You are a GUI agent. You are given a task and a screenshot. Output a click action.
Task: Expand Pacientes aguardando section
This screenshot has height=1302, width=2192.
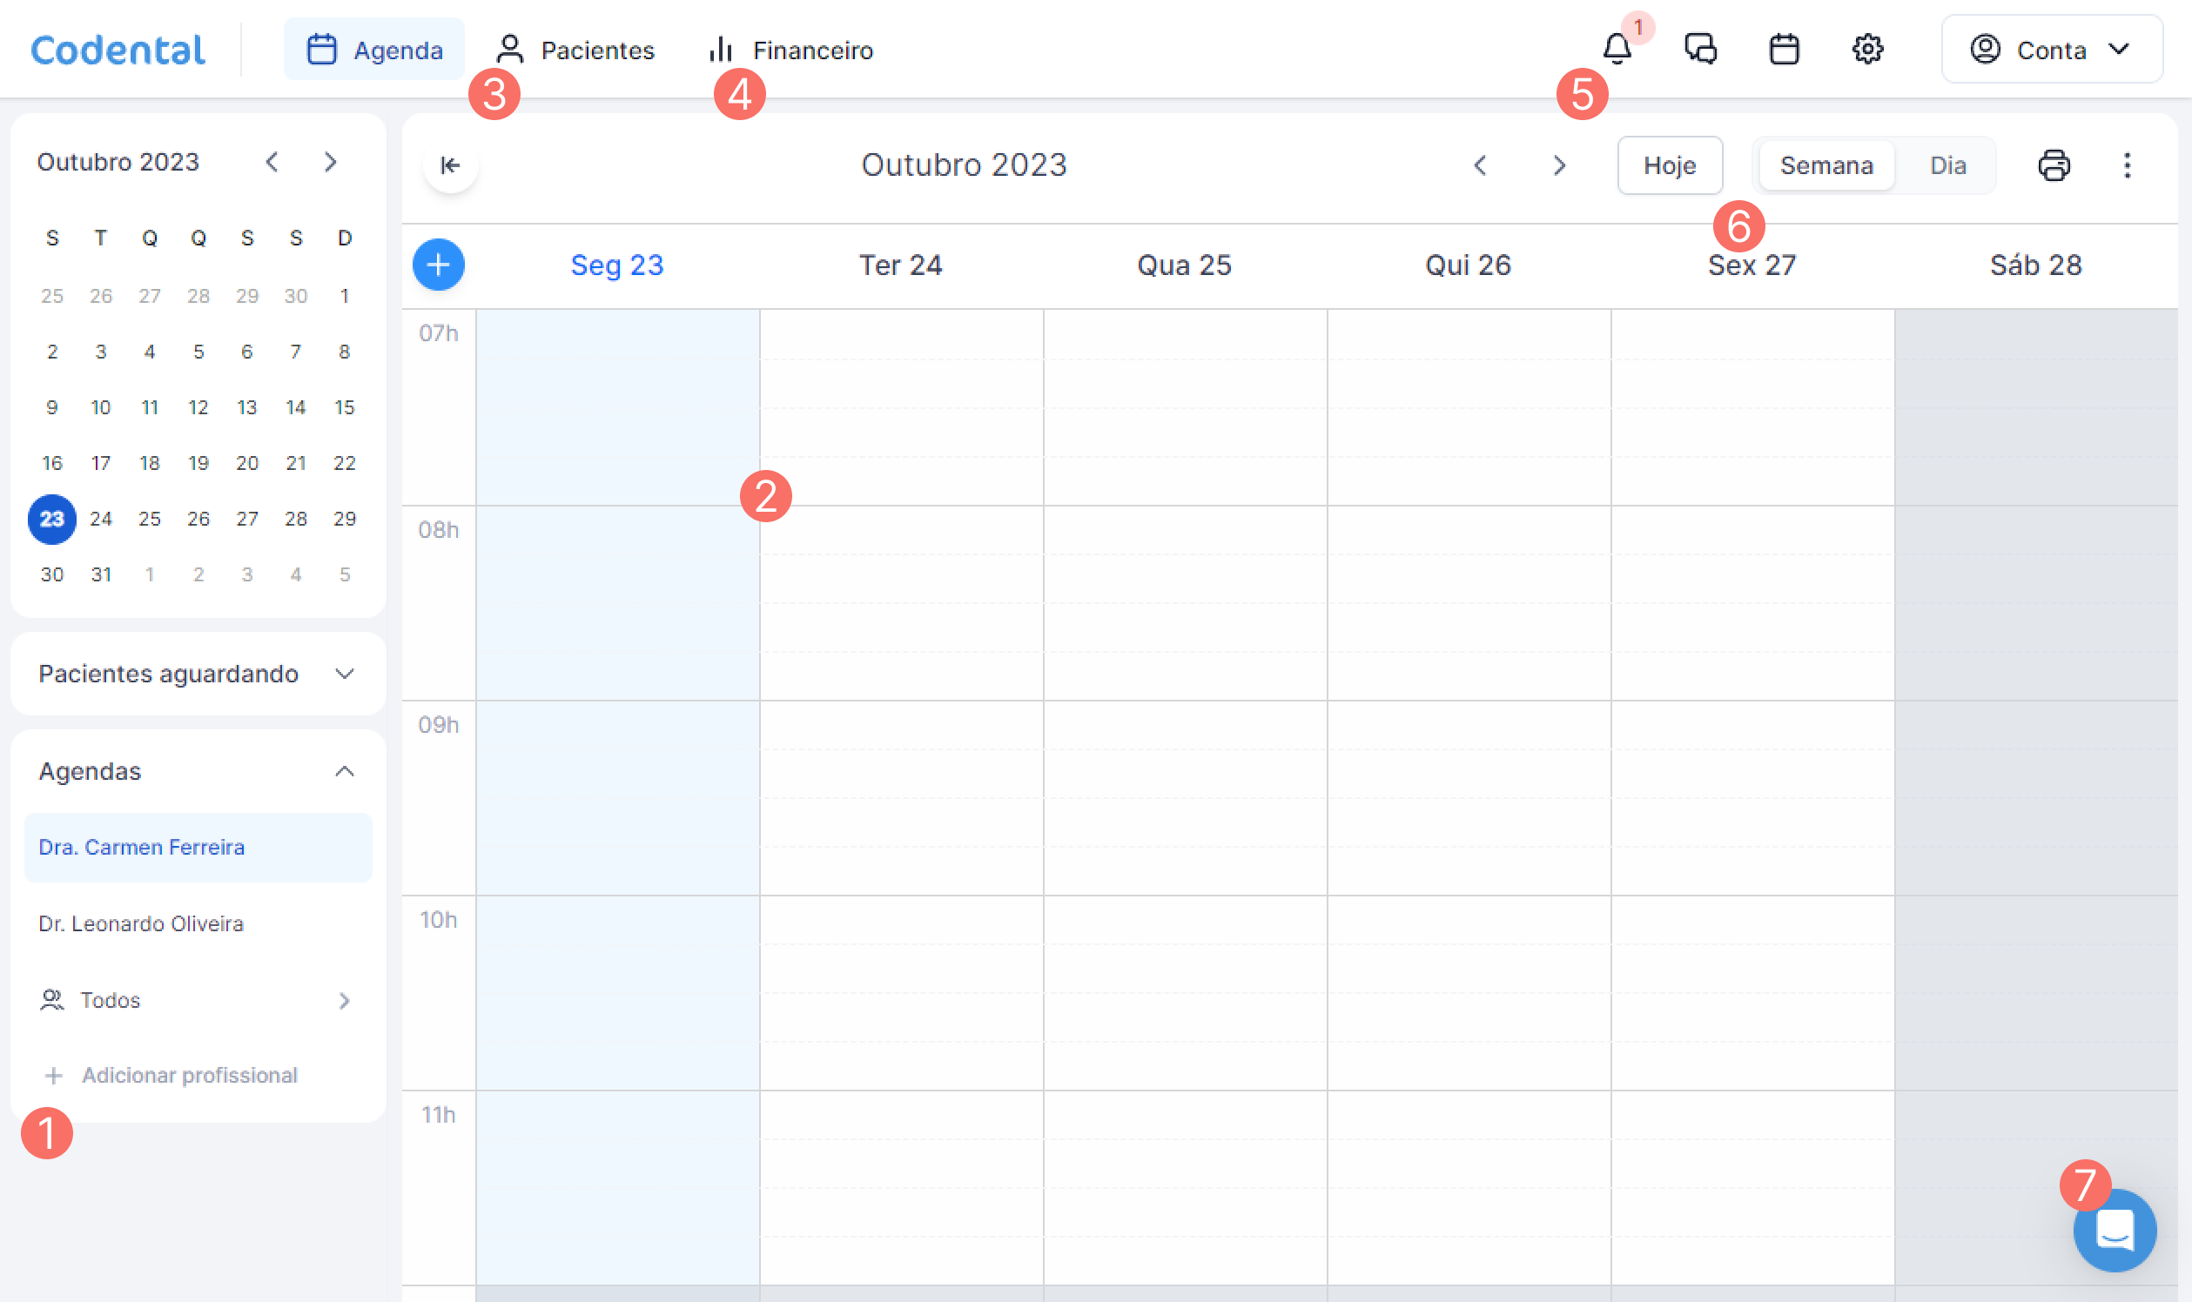(344, 674)
